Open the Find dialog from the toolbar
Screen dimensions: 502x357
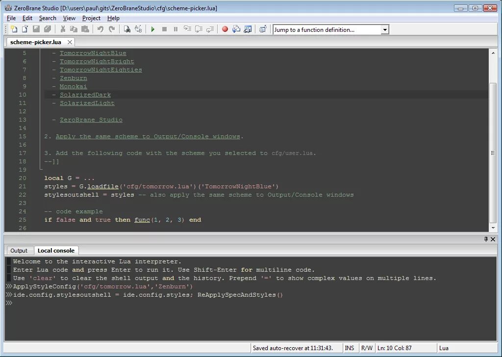127,29
